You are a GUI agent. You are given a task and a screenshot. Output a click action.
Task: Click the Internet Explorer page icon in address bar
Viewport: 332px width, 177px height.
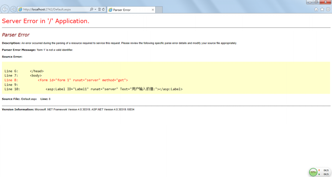[x=20, y=9]
